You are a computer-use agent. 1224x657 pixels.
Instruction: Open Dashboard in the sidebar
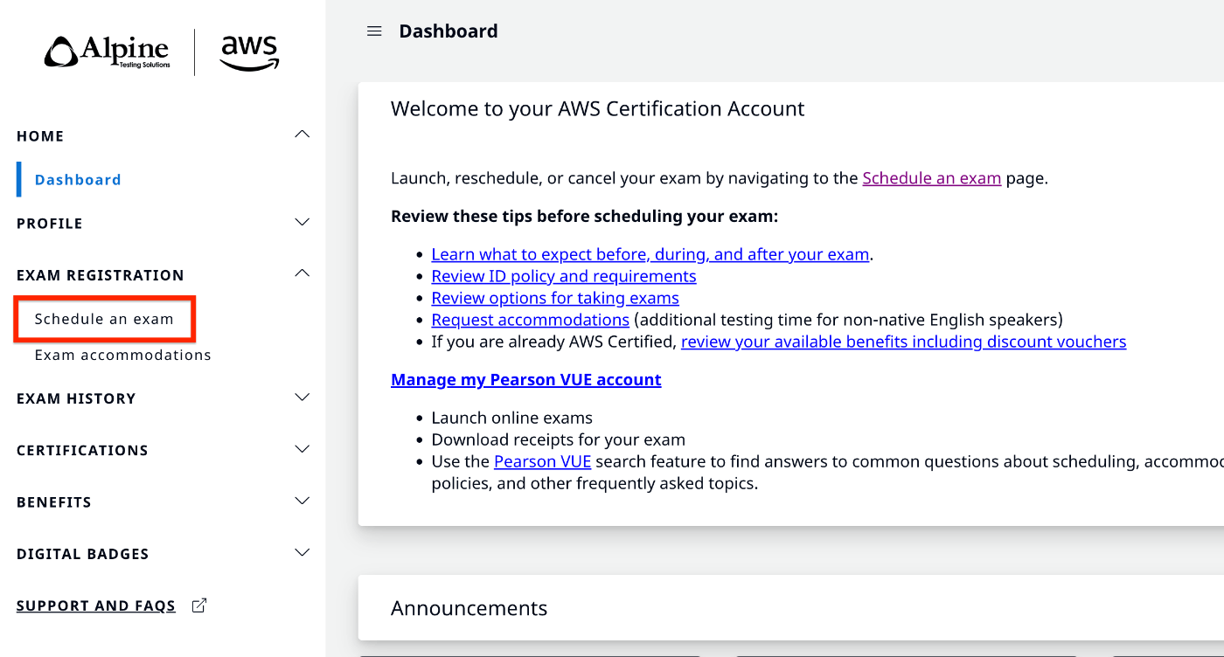coord(78,180)
